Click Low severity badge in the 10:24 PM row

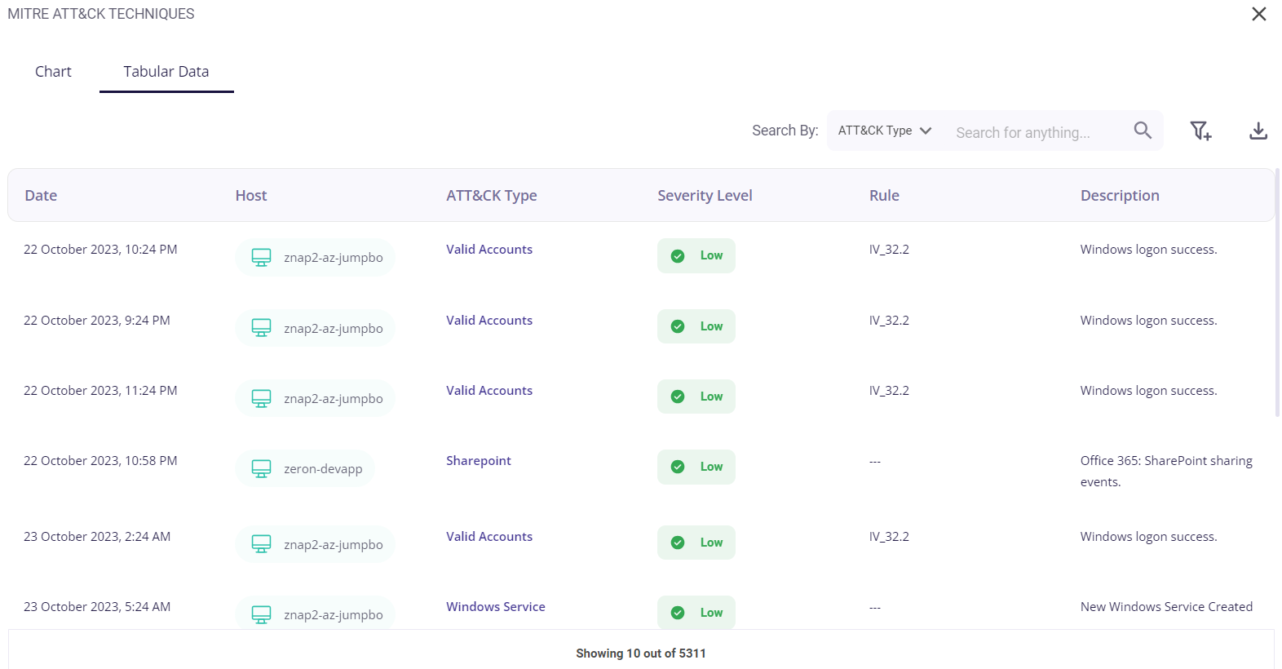pos(696,256)
